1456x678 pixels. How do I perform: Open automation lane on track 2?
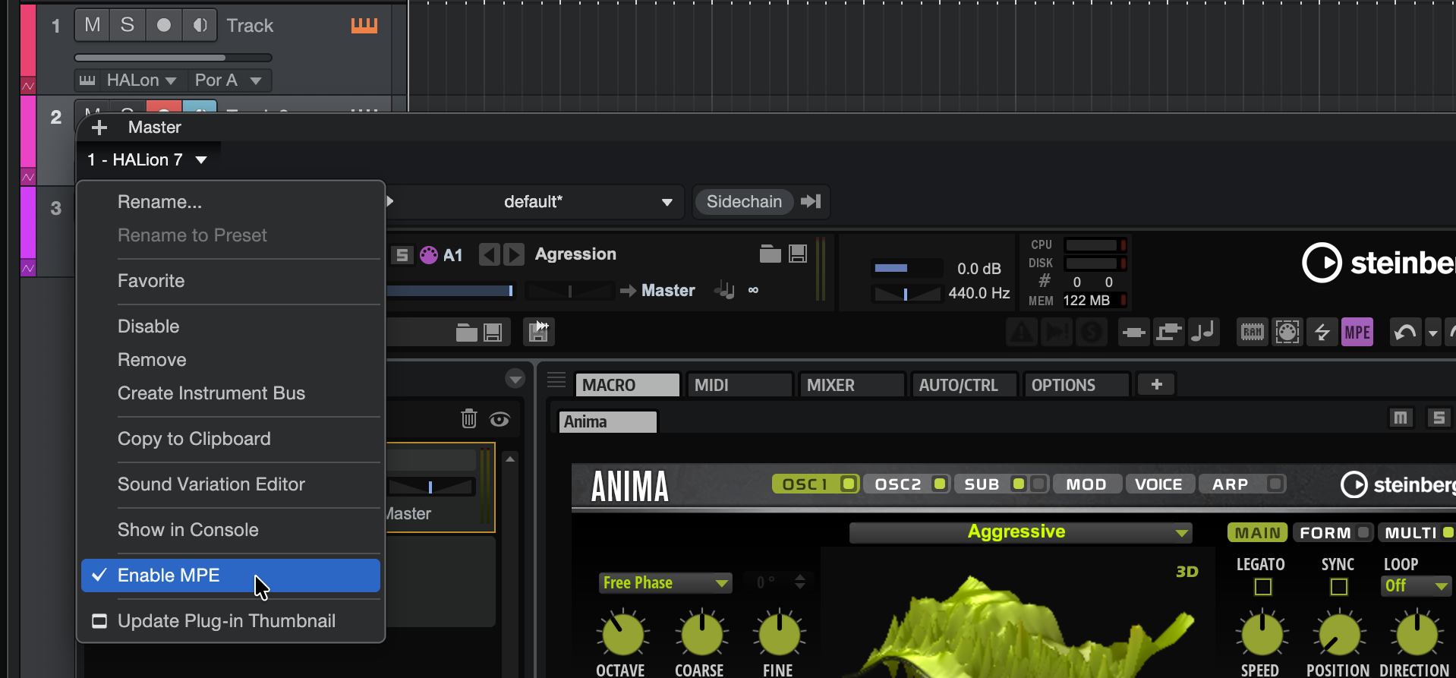tap(28, 177)
